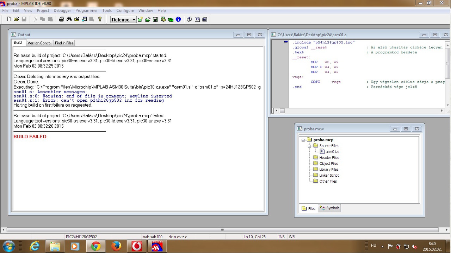Click the MPLAB IDE taskbar icon
Viewport: 451px width, 253px height.
pos(157,246)
